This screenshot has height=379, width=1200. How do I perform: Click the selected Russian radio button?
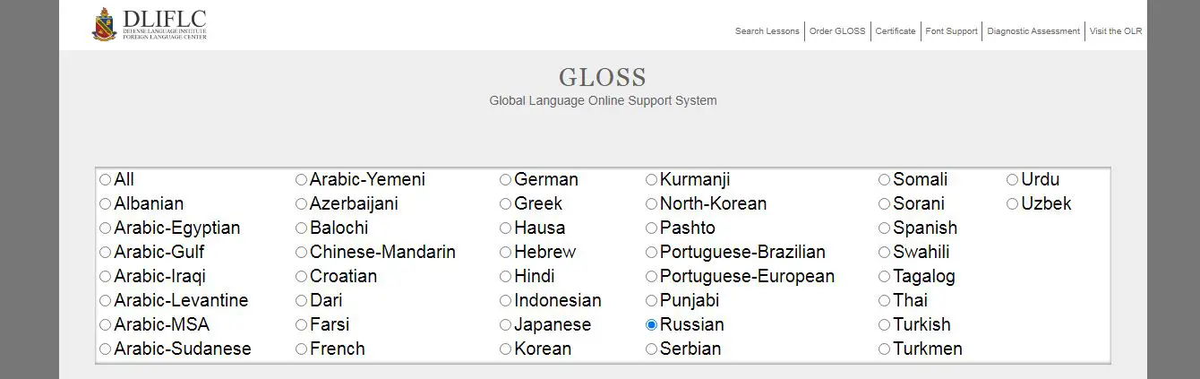(651, 325)
